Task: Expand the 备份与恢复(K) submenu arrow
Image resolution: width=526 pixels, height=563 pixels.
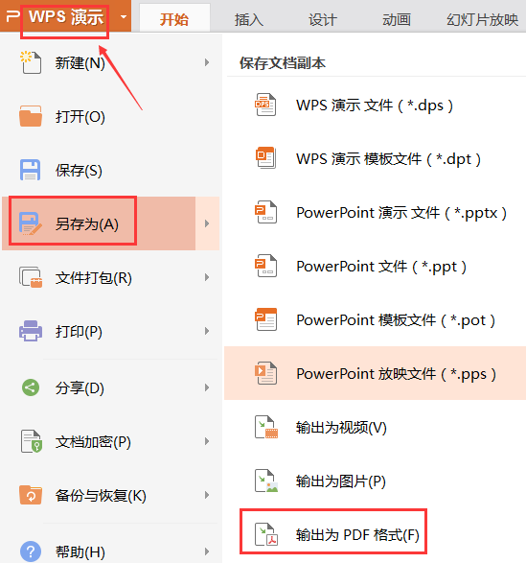Action: click(207, 495)
